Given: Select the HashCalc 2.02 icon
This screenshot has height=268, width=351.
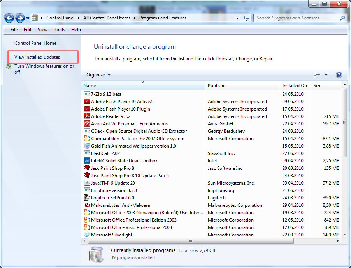Looking at the screenshot, I should point(87,153).
